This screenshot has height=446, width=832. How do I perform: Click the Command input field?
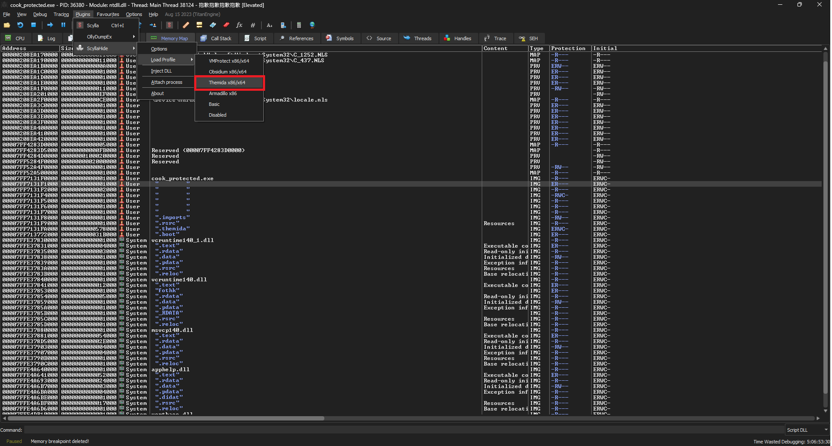point(404,430)
